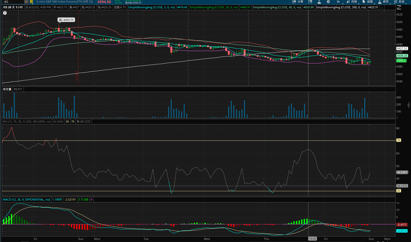Click the RSI 44.5367 value label
This screenshot has height=242, width=411.
[x=402, y=172]
